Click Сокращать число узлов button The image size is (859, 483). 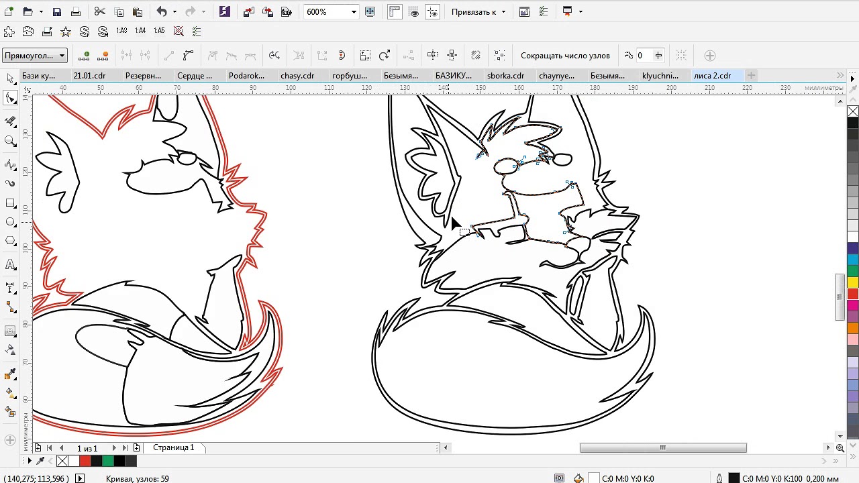point(565,56)
